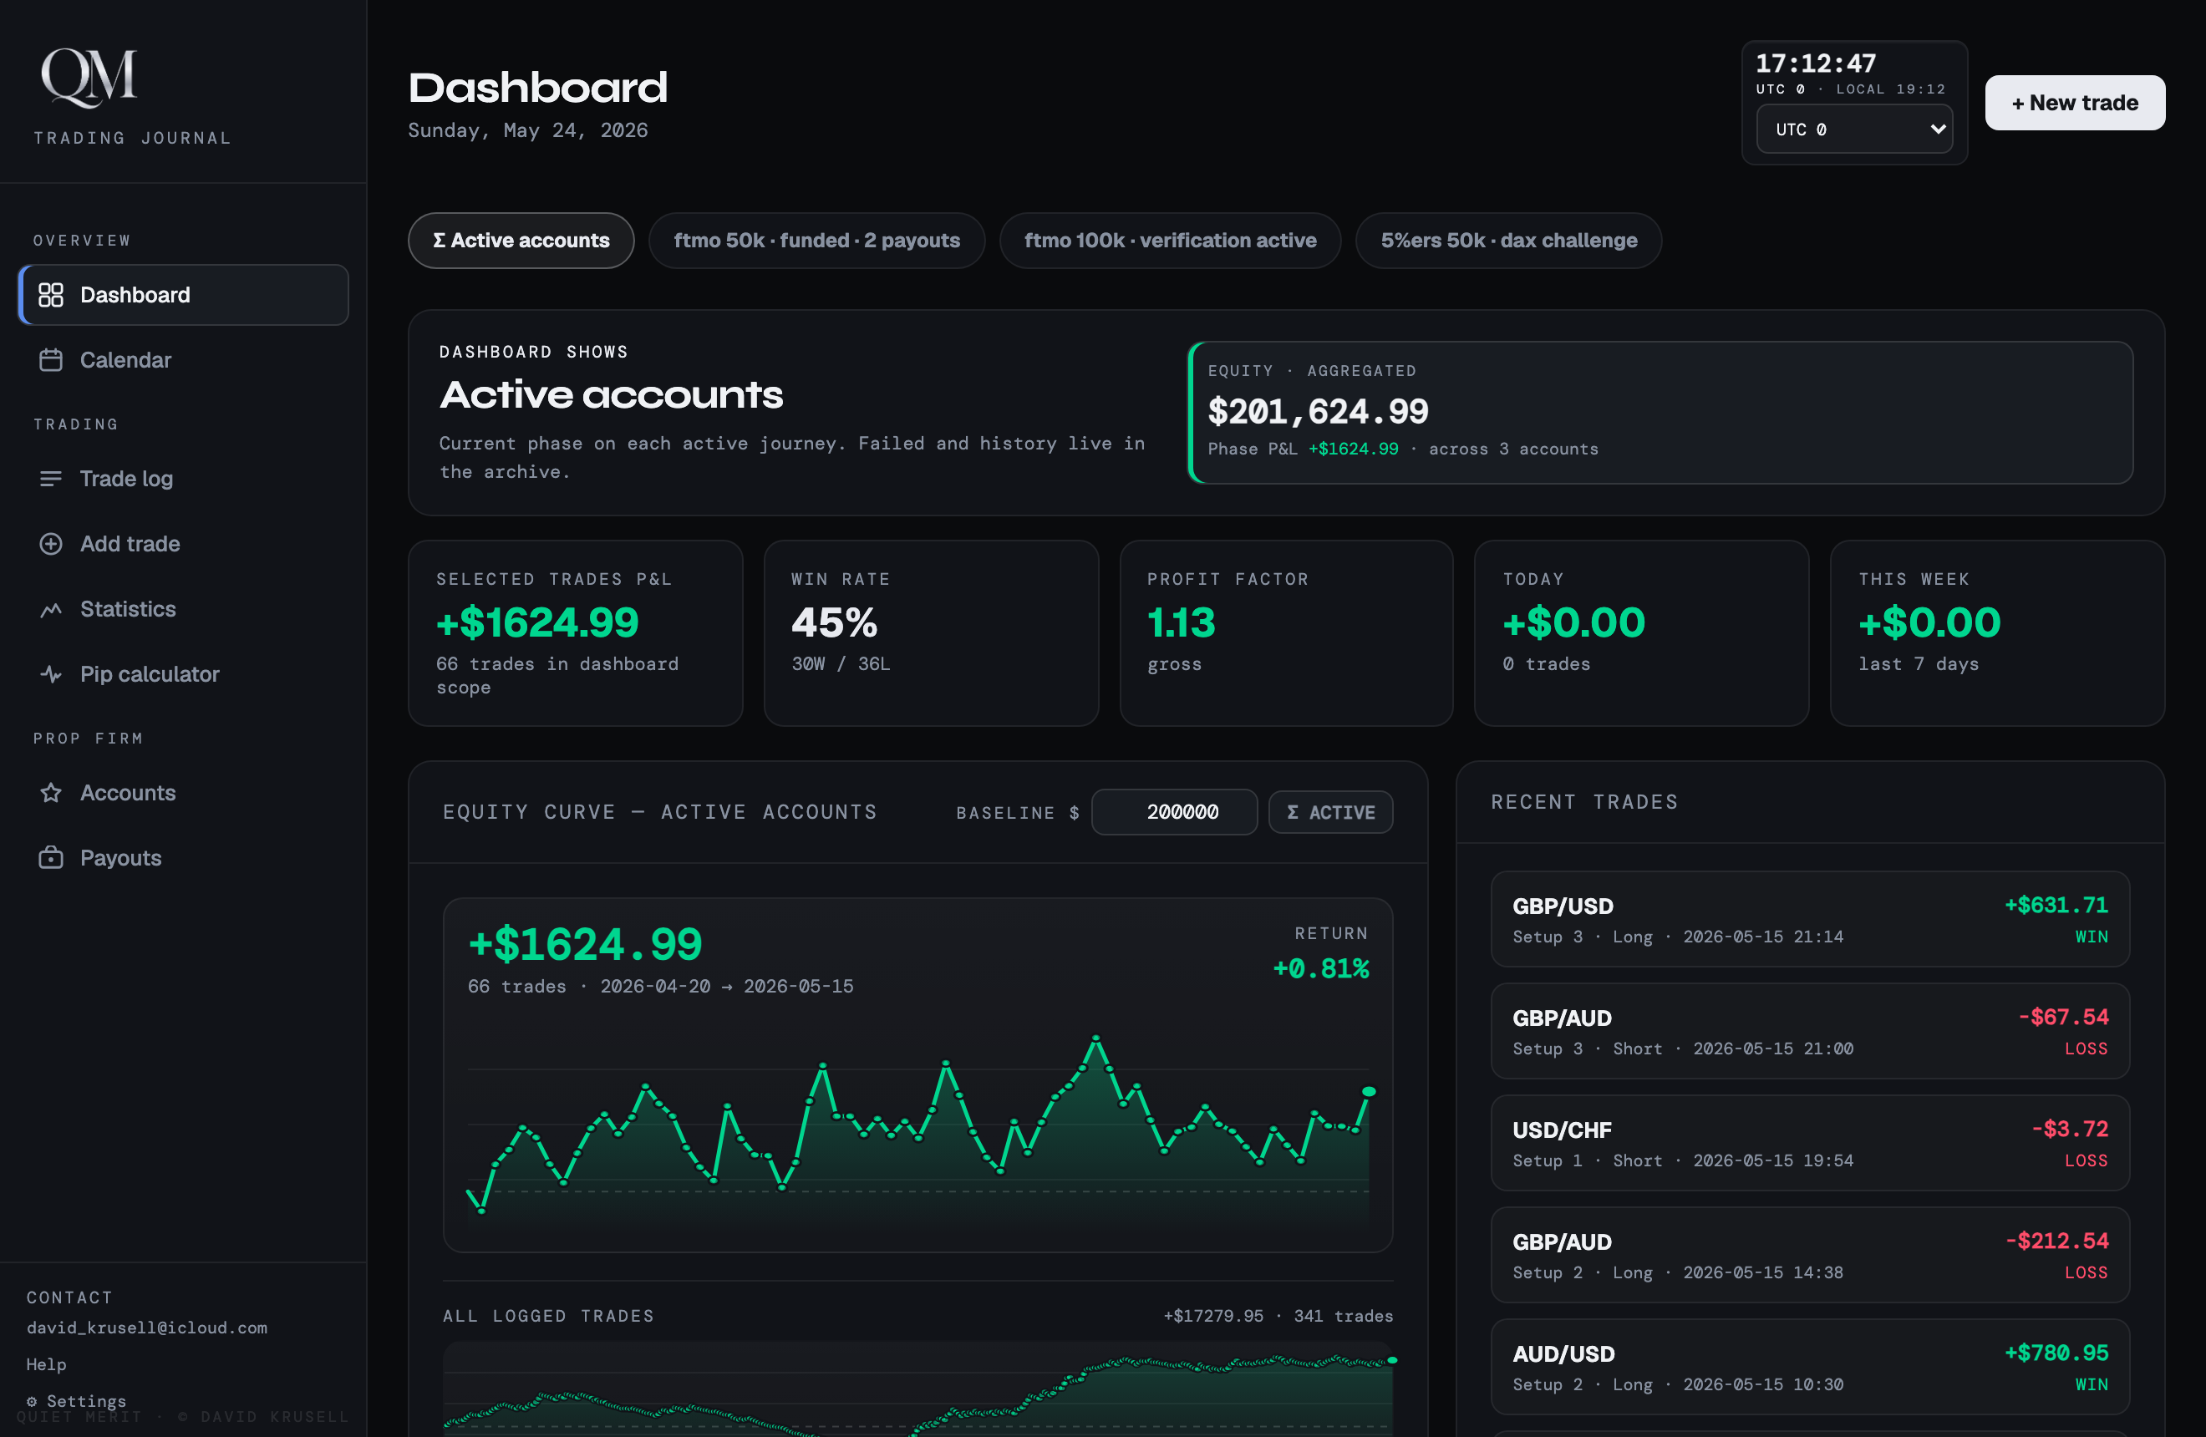Click the +$17279.95 · 341 trades text
The height and width of the screenshot is (1437, 2206).
click(1278, 1316)
